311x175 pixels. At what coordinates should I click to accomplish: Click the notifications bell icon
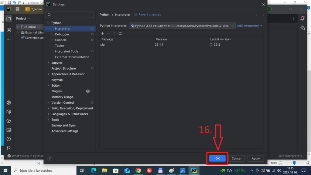pos(302,19)
